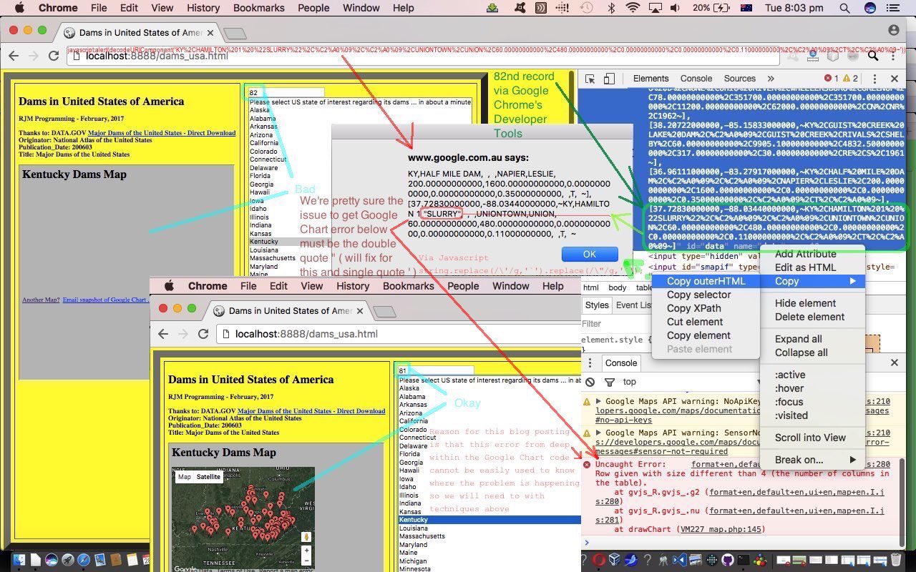
Task: Open the Time Machine menu bar icon
Action: click(x=587, y=8)
